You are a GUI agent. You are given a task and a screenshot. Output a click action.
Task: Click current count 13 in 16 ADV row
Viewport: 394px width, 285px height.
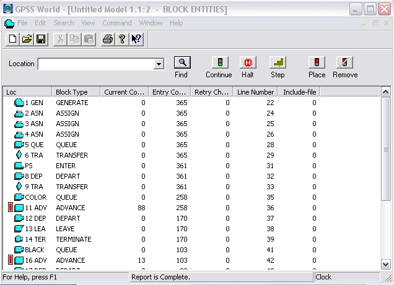(x=141, y=260)
